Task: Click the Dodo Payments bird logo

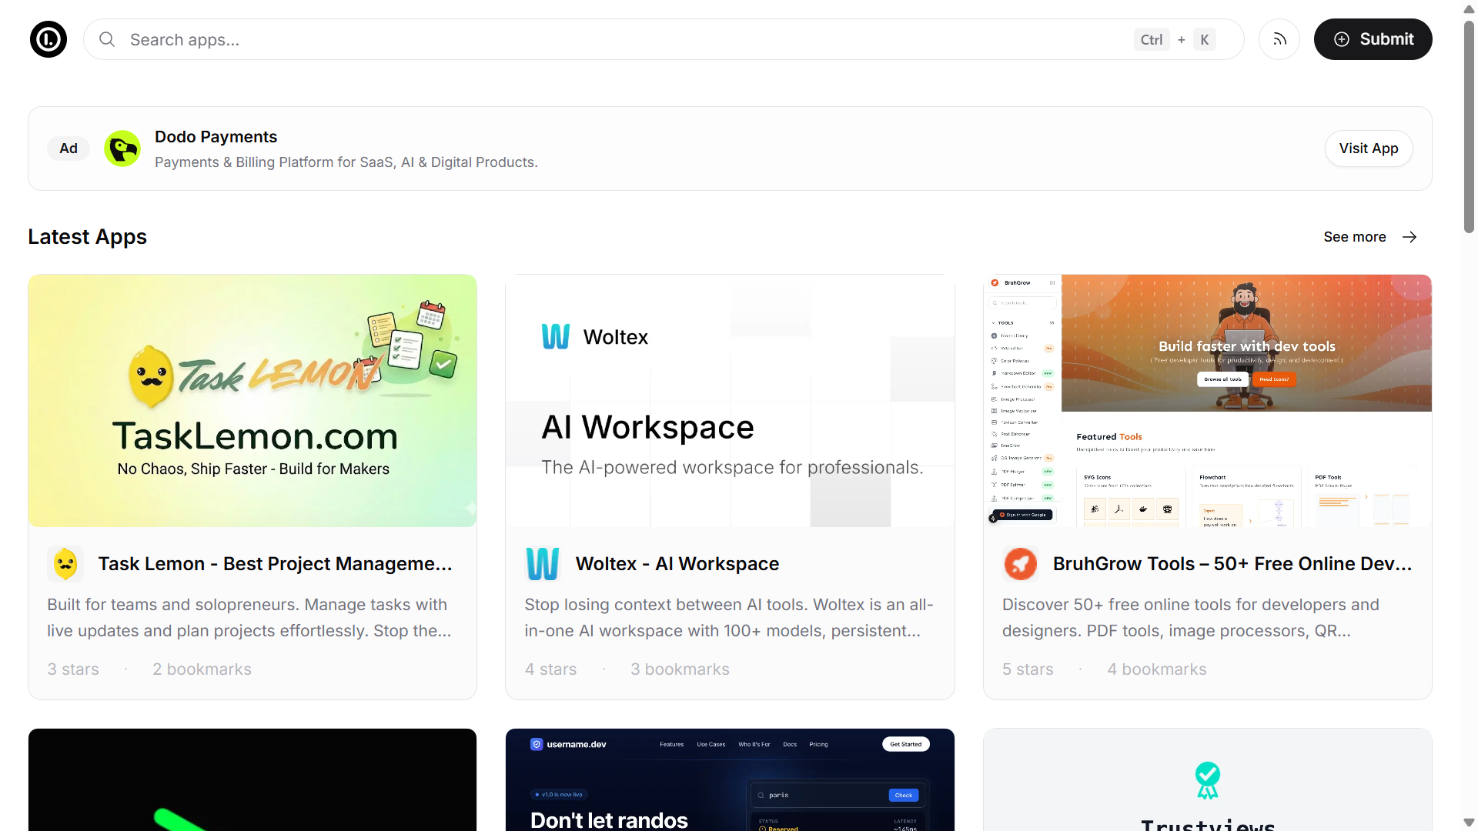Action: [122, 149]
